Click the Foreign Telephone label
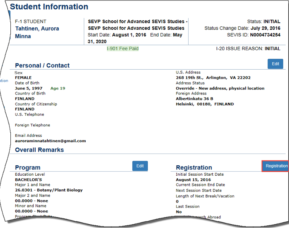The width and height of the screenshot is (289, 228). click(33, 125)
